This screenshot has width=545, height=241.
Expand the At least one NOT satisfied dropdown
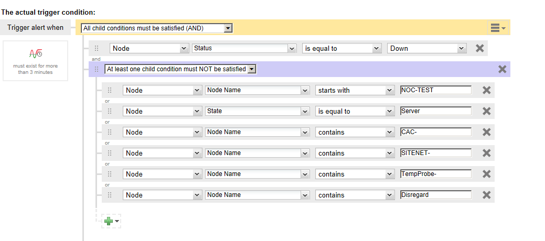coord(252,69)
